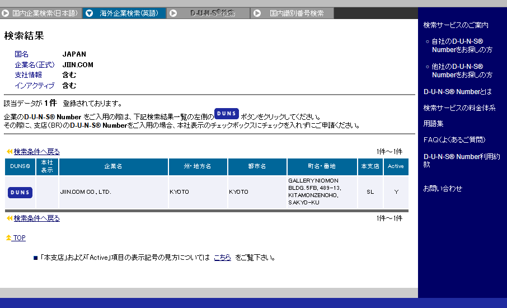Switch to the 国内識別番号検索 tab

[292, 13]
